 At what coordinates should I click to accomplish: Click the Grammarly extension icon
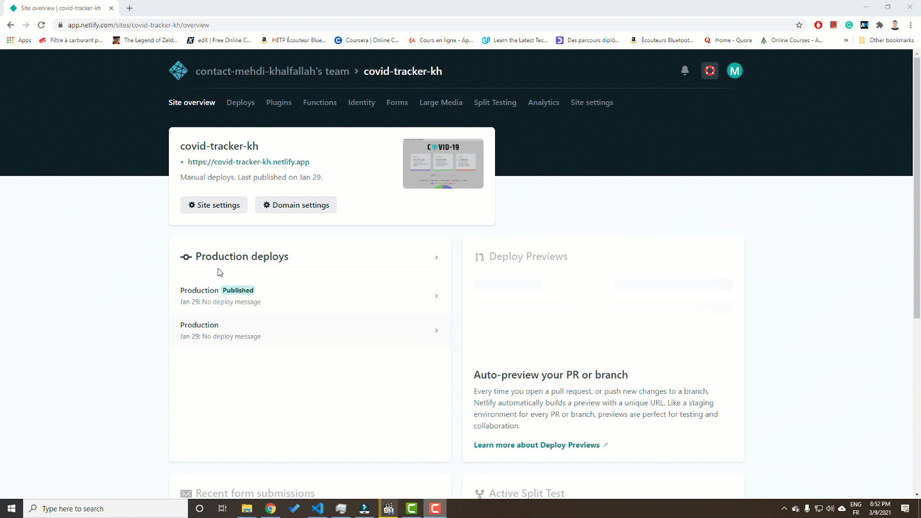(x=849, y=25)
